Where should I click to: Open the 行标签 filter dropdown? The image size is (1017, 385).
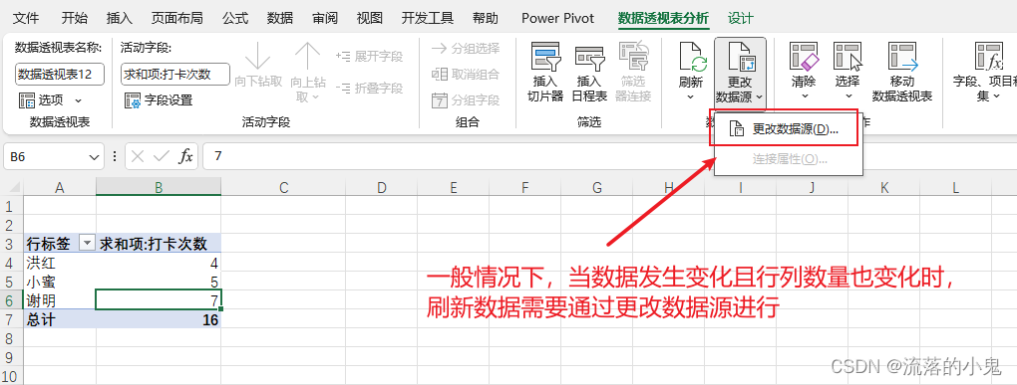(87, 244)
